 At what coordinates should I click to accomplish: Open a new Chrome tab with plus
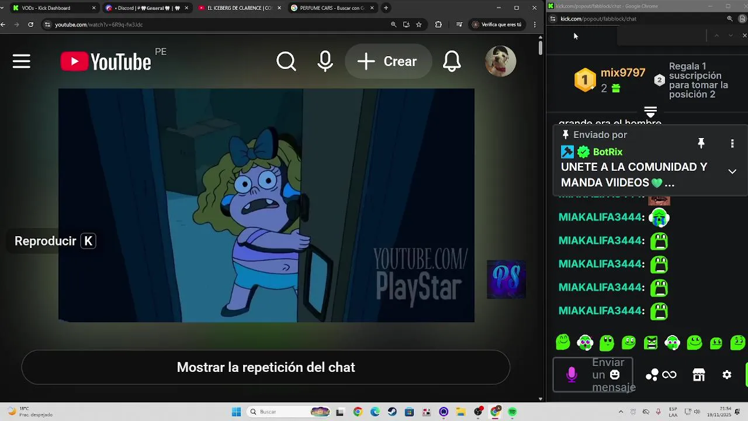(x=386, y=8)
